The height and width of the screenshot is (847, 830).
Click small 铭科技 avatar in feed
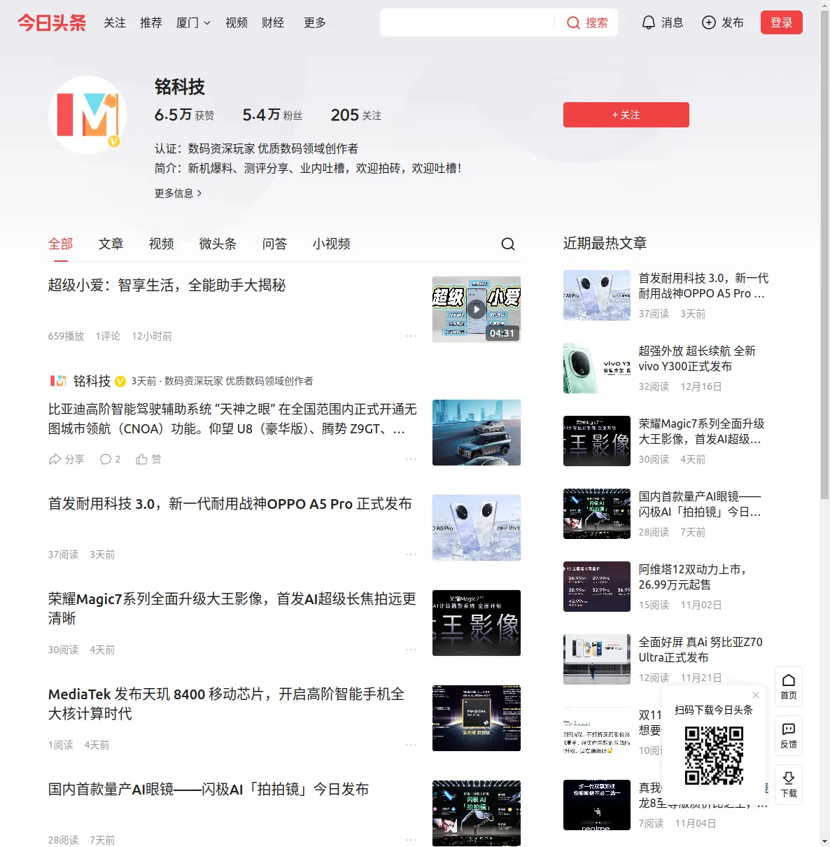[58, 381]
